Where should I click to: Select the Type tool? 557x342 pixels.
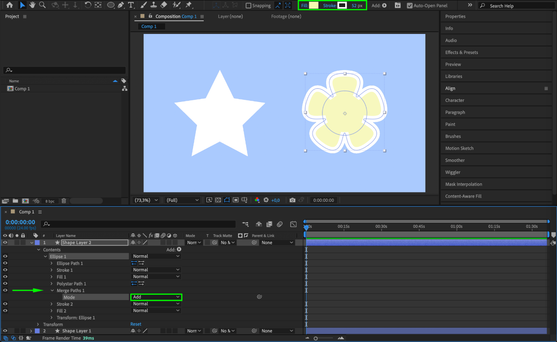click(x=131, y=5)
